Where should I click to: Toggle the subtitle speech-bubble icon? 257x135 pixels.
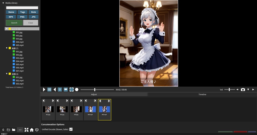[x=66, y=89]
